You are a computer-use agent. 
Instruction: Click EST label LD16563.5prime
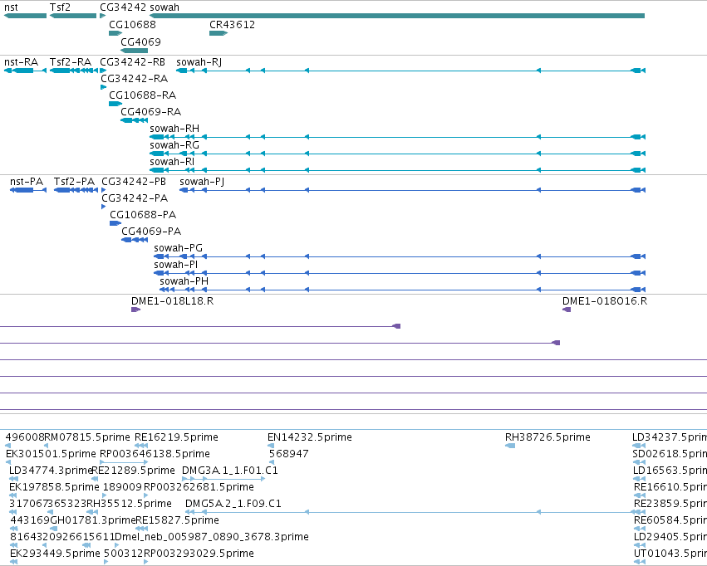pyautogui.click(x=670, y=470)
